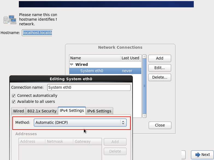Open the IPv6 Settings tab
214x160 pixels.
coord(99,111)
